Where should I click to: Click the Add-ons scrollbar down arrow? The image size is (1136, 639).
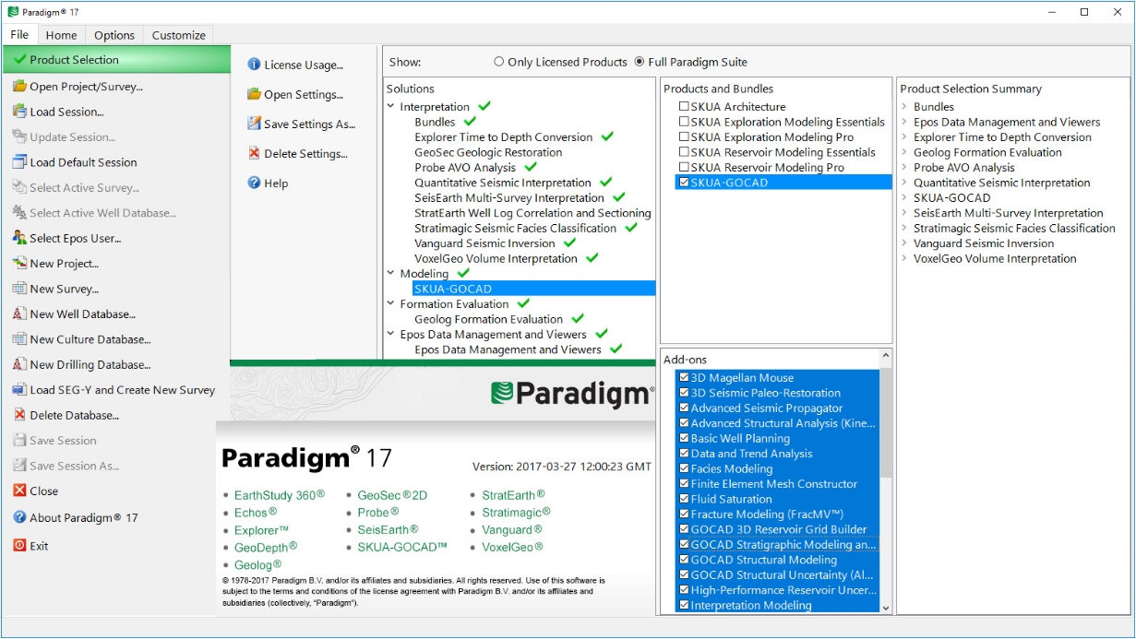[x=886, y=607]
